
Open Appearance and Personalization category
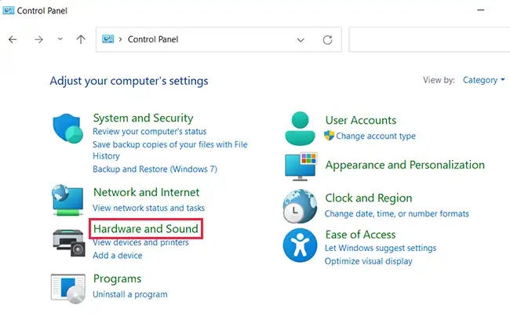pyautogui.click(x=405, y=165)
